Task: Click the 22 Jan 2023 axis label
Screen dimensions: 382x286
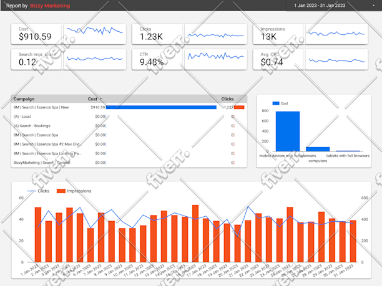Action: [250, 270]
